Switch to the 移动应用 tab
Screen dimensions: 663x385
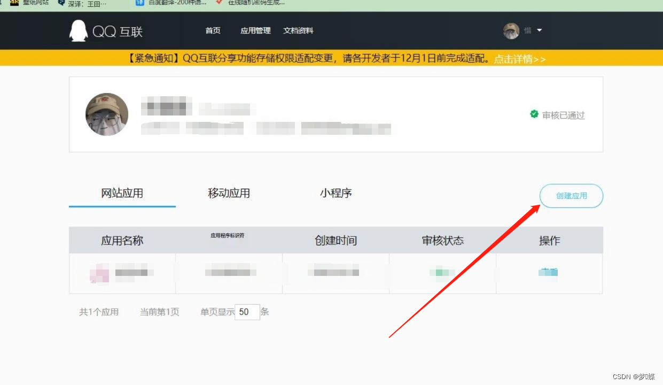coord(229,193)
